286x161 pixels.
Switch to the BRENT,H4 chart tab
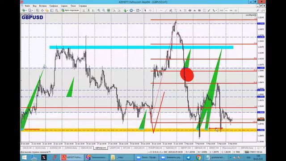pos(214,148)
